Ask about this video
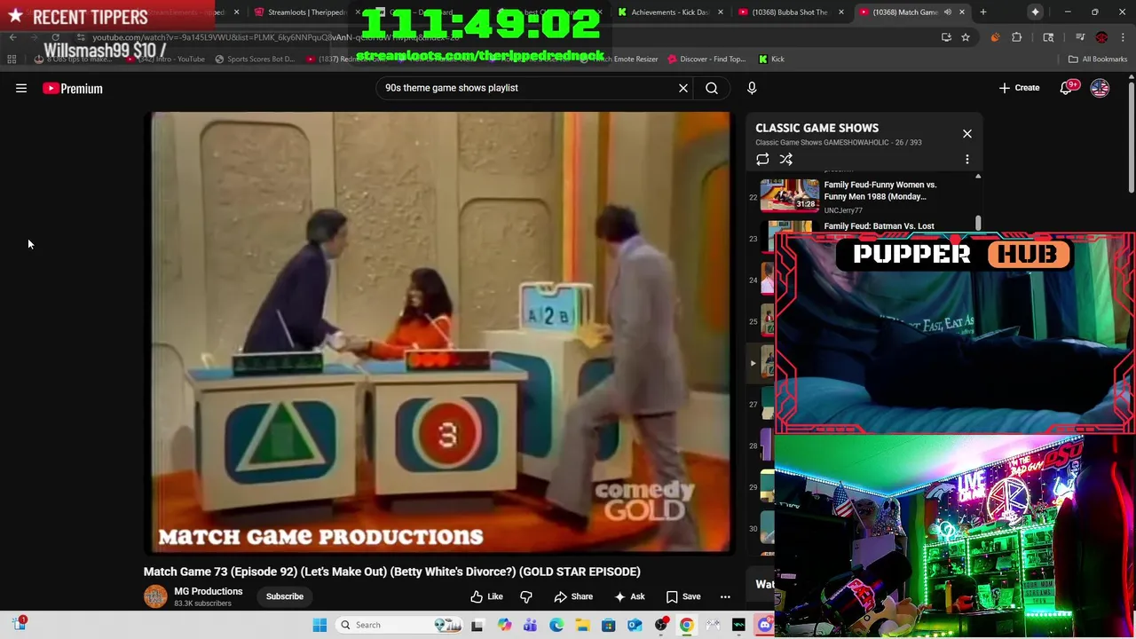1136x639 pixels. [x=628, y=596]
